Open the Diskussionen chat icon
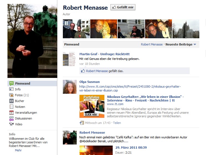This screenshot has height=155, width=206. (11, 118)
